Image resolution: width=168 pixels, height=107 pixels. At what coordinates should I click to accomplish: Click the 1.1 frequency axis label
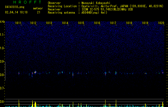click(x=2, y=35)
